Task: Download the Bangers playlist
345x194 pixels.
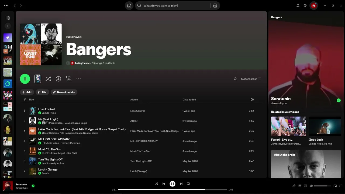Action: (58, 79)
